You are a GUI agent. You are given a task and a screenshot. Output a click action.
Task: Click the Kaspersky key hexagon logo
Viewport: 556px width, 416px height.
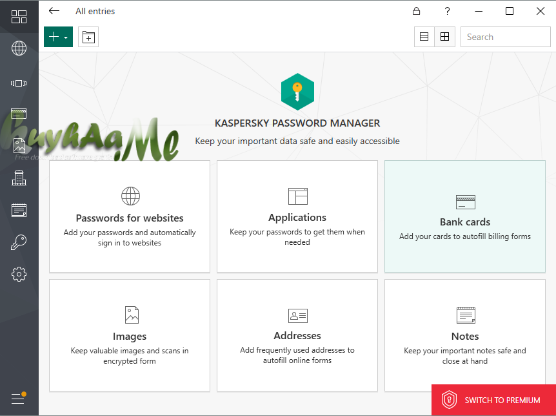pyautogui.click(x=297, y=92)
